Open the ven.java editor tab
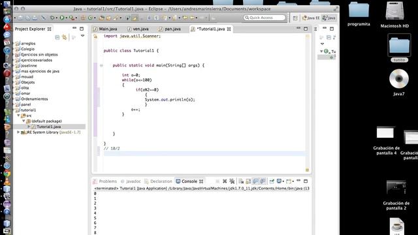418x235 pixels. (138, 29)
